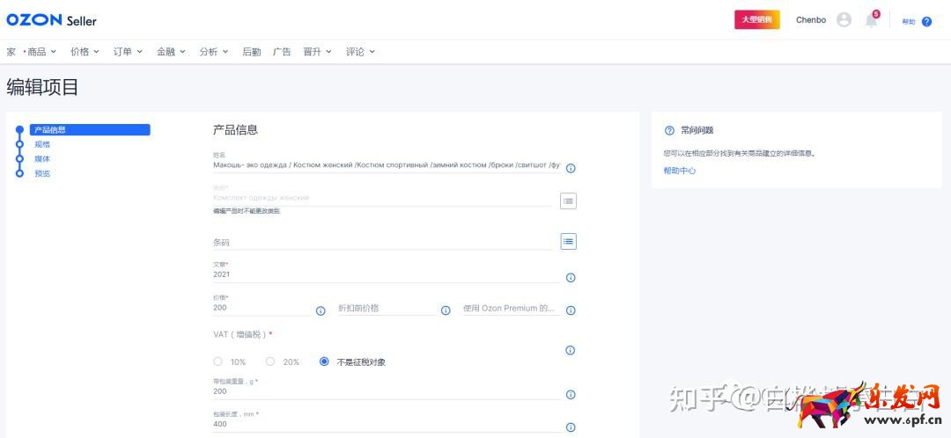Click info icon next to product name field
Screen dimensions: 951x438
[x=571, y=168]
